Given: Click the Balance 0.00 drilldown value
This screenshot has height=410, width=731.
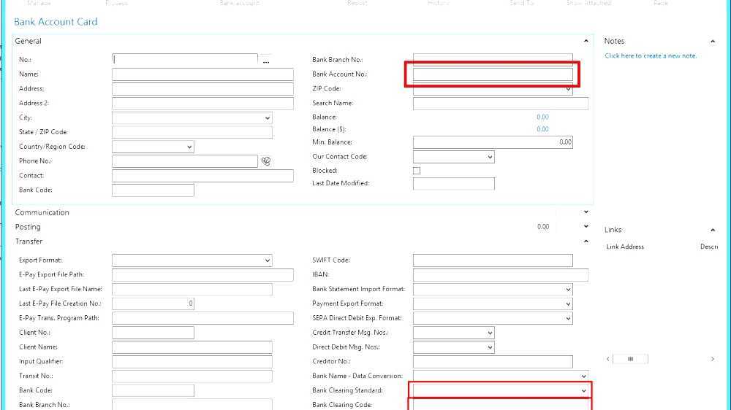Looking at the screenshot, I should [x=542, y=117].
